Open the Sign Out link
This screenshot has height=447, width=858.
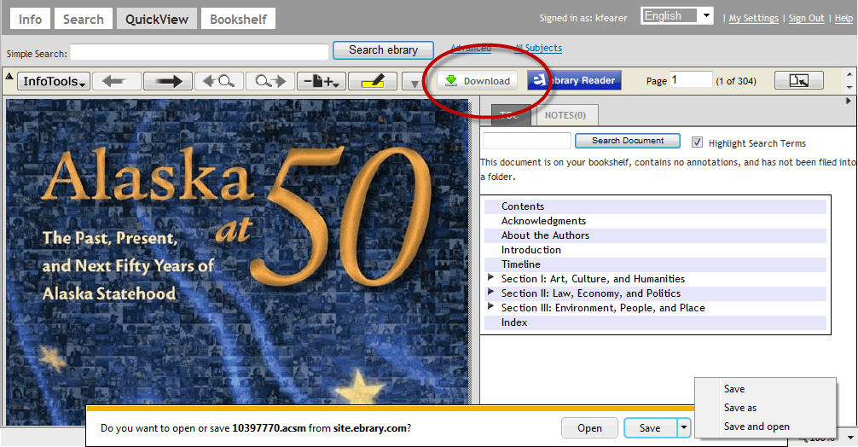click(x=806, y=19)
